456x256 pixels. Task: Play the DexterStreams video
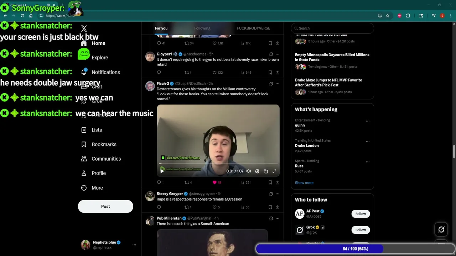click(x=162, y=171)
